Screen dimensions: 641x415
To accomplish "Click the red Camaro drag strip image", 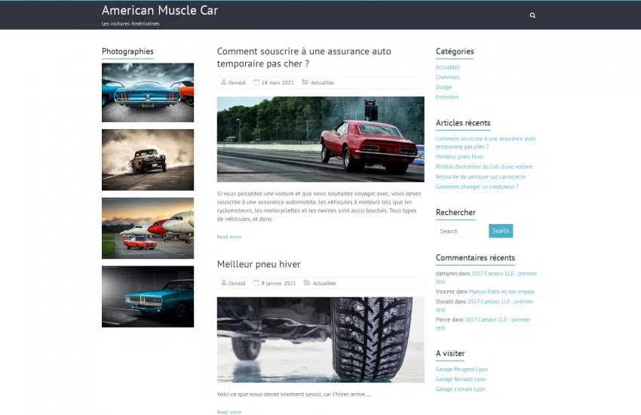I will [320, 139].
